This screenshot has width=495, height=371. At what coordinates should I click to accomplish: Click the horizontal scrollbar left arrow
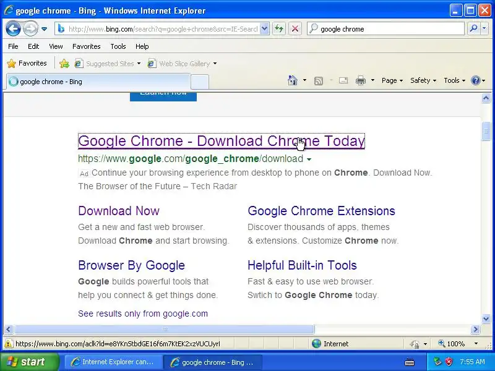pos(9,330)
